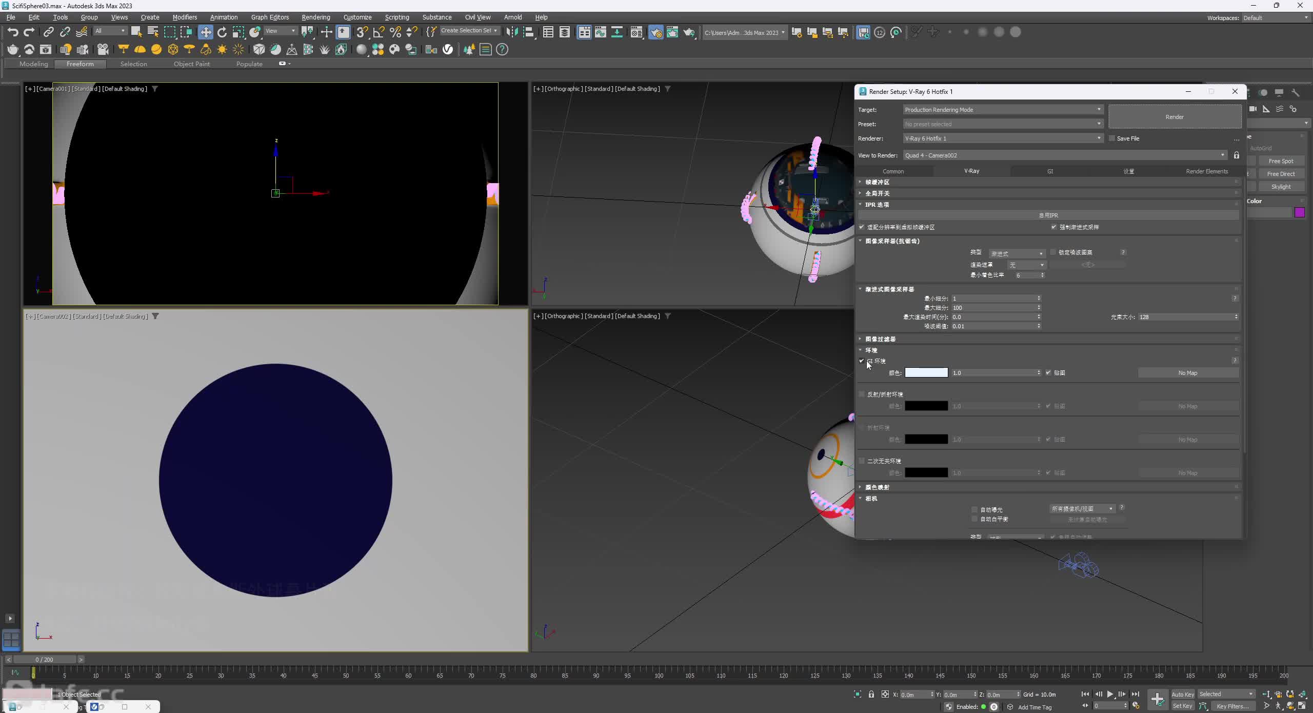1313x713 pixels.
Task: Click the V-Ray logo toolbar icon
Action: tap(448, 49)
